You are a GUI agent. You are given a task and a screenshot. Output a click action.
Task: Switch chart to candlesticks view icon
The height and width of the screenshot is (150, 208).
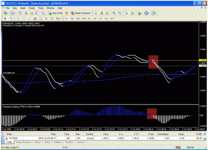pos(102,13)
